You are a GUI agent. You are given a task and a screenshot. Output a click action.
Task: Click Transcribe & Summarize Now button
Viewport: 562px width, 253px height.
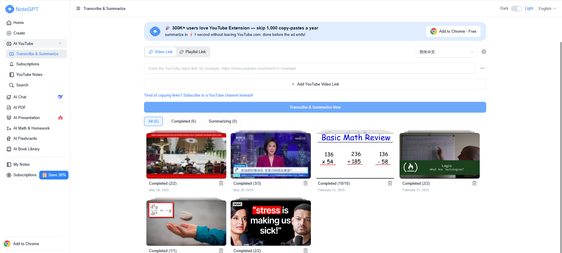(315, 107)
